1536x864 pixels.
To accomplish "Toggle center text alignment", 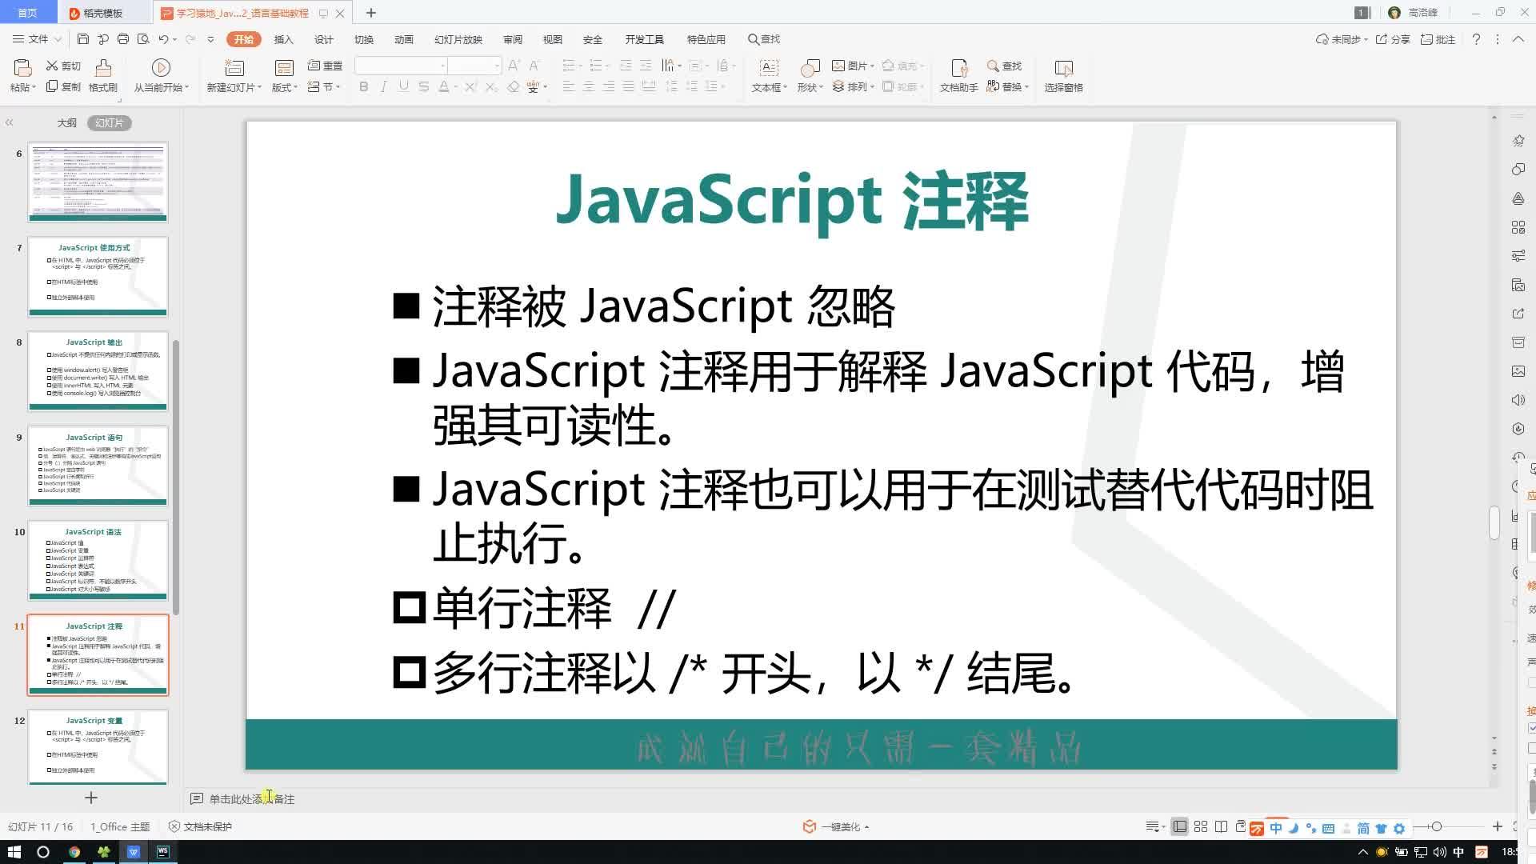I will [589, 86].
